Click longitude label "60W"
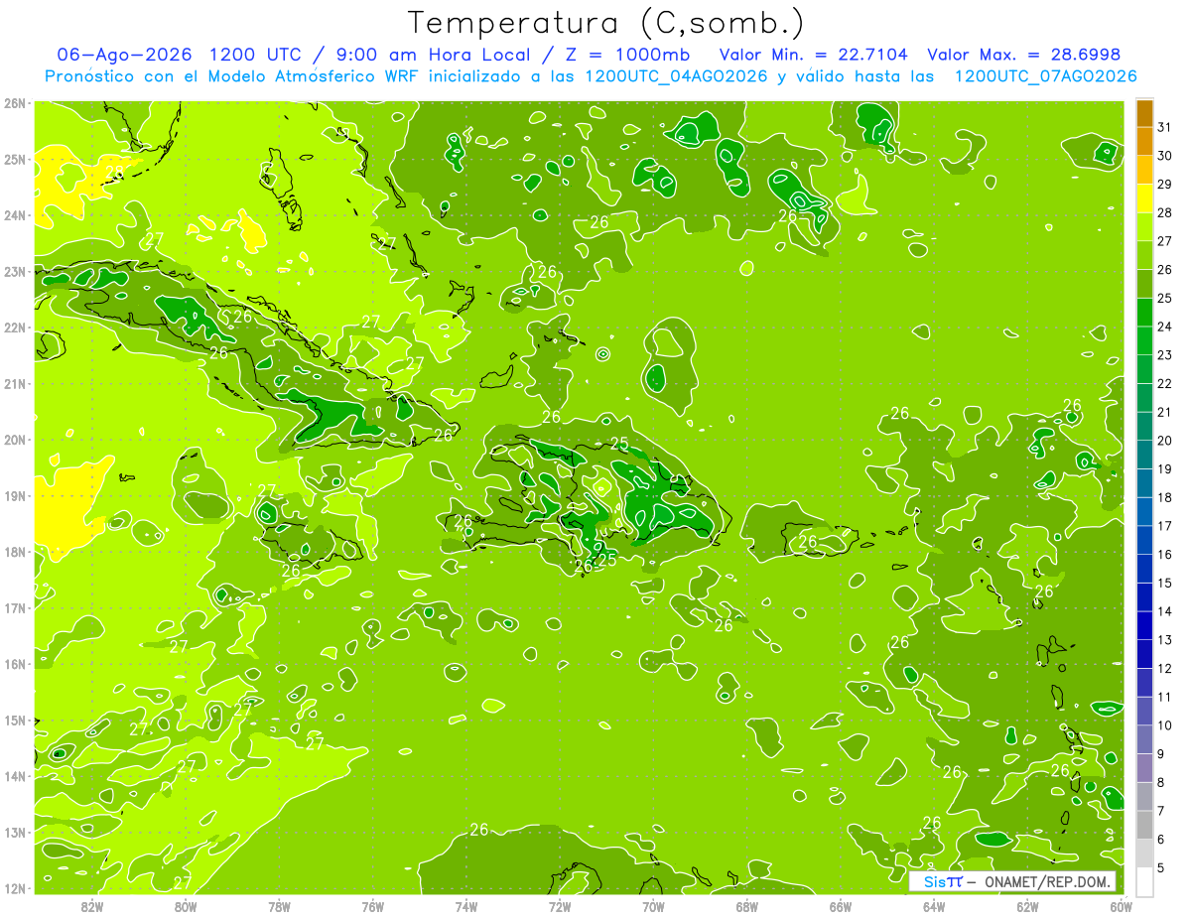 (x=1122, y=905)
